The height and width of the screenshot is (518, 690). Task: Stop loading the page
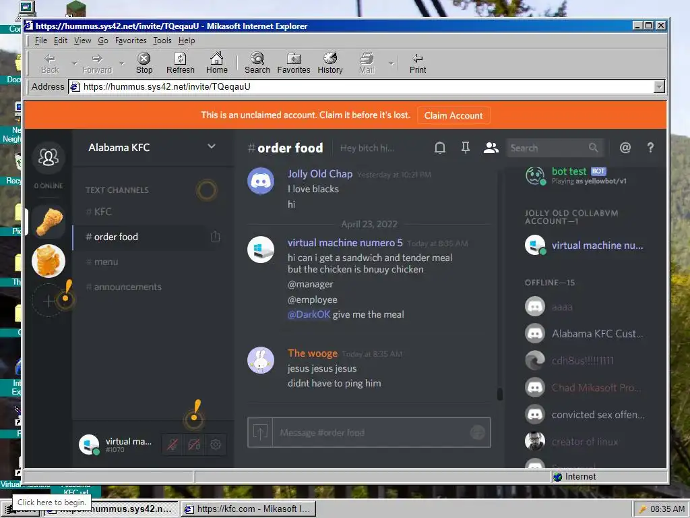coord(144,63)
